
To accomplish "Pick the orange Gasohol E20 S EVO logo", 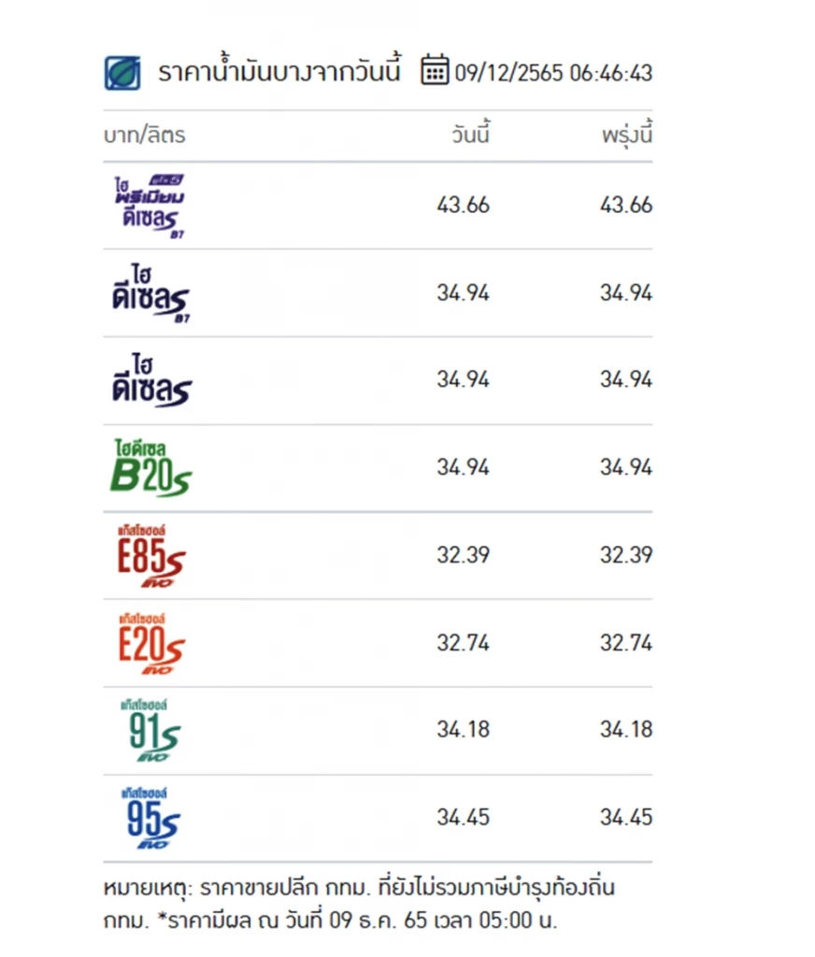I will (x=150, y=643).
